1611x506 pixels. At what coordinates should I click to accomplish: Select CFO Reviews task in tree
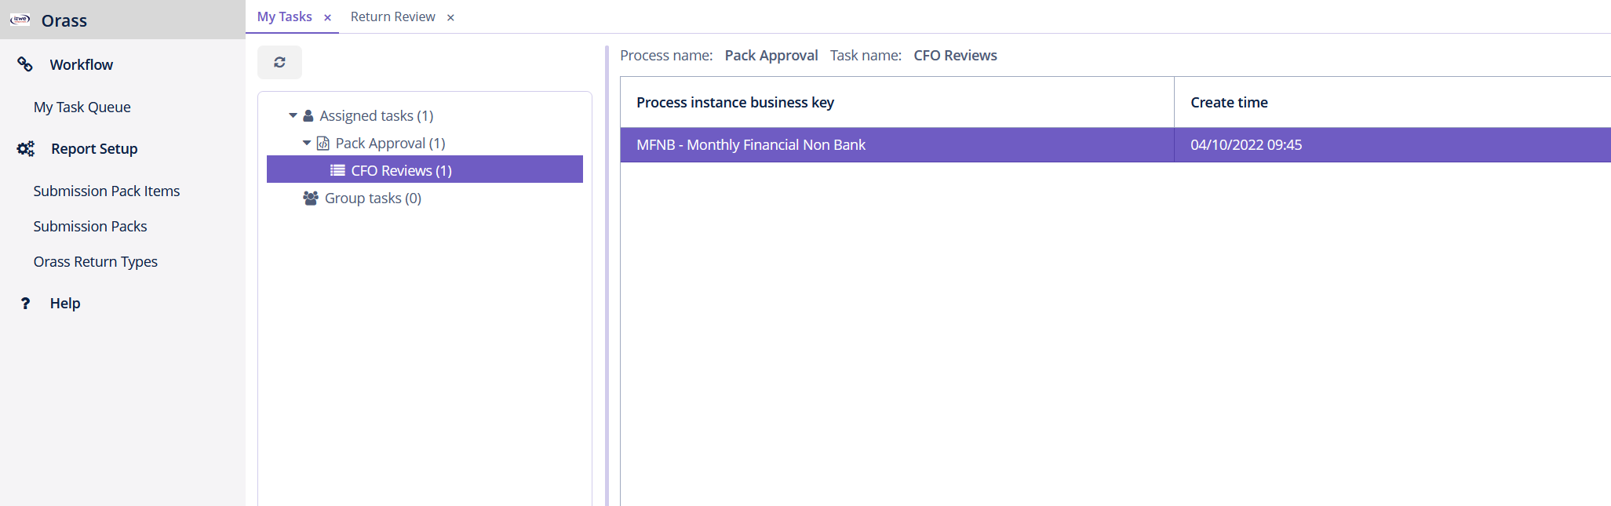tap(401, 170)
